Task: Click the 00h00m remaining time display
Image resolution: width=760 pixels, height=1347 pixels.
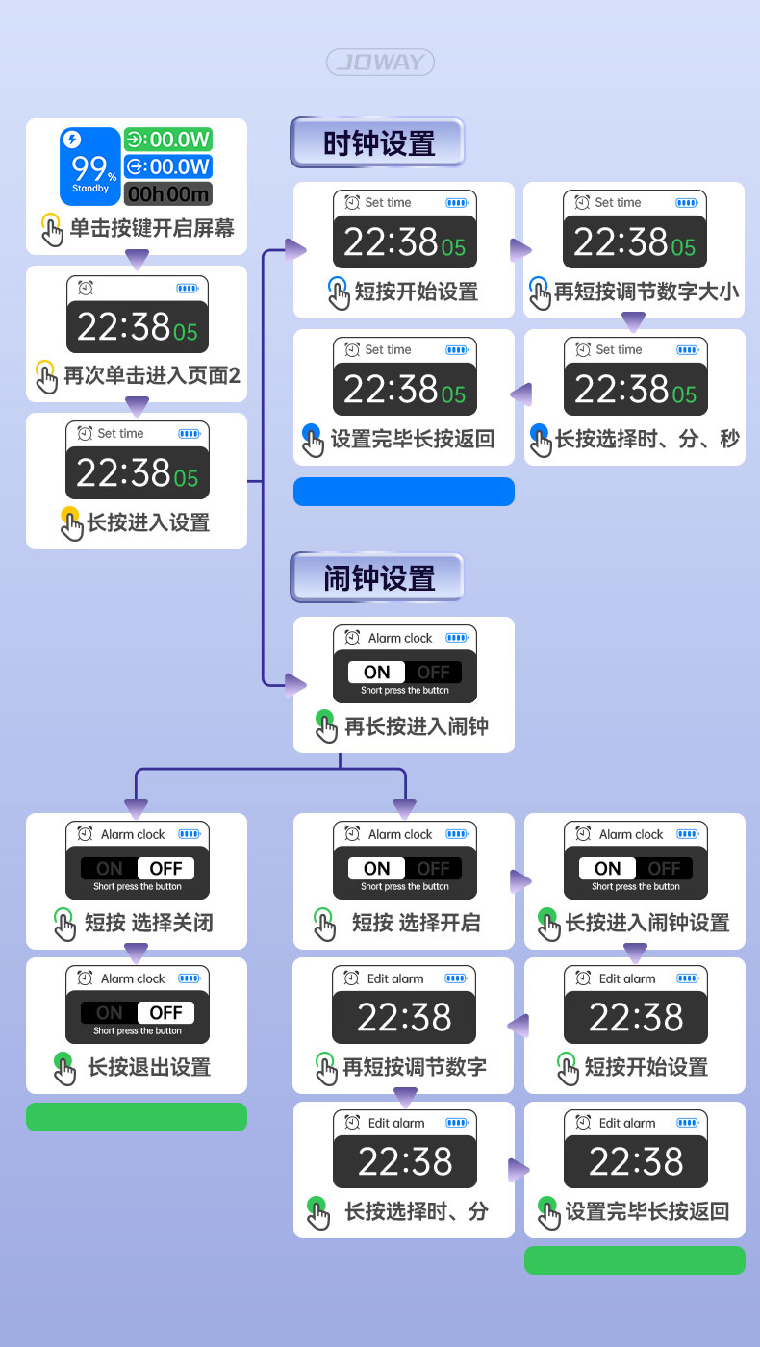Action: 168,193
